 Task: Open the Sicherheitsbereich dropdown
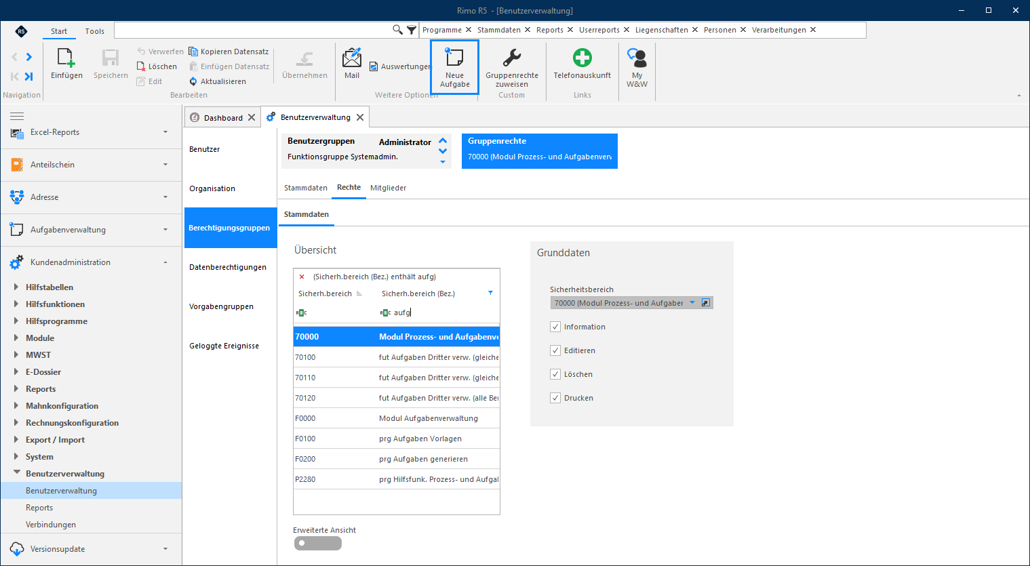(x=692, y=303)
